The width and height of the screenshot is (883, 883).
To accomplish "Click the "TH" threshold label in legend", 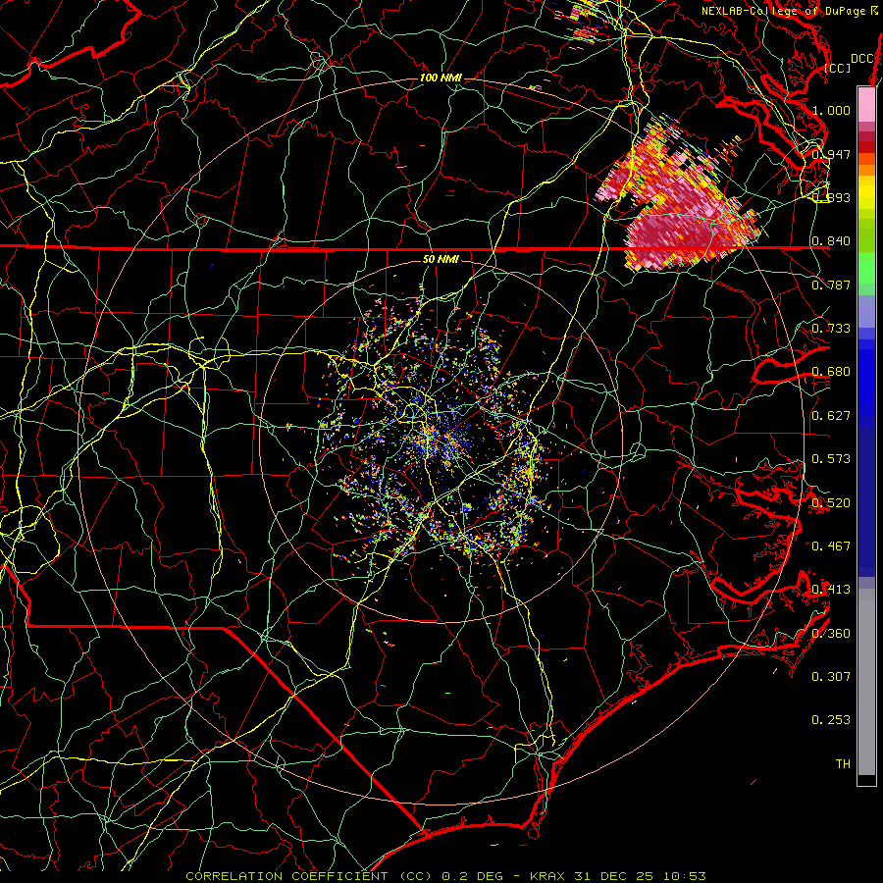I will click(843, 763).
